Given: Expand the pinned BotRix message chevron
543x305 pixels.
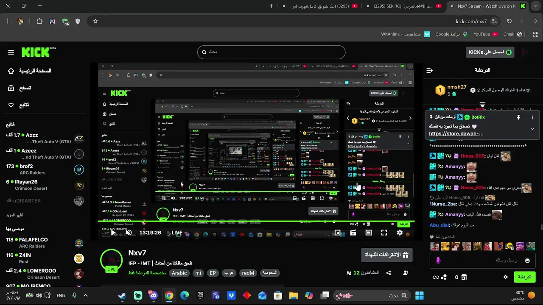Looking at the screenshot, I should coord(533,129).
